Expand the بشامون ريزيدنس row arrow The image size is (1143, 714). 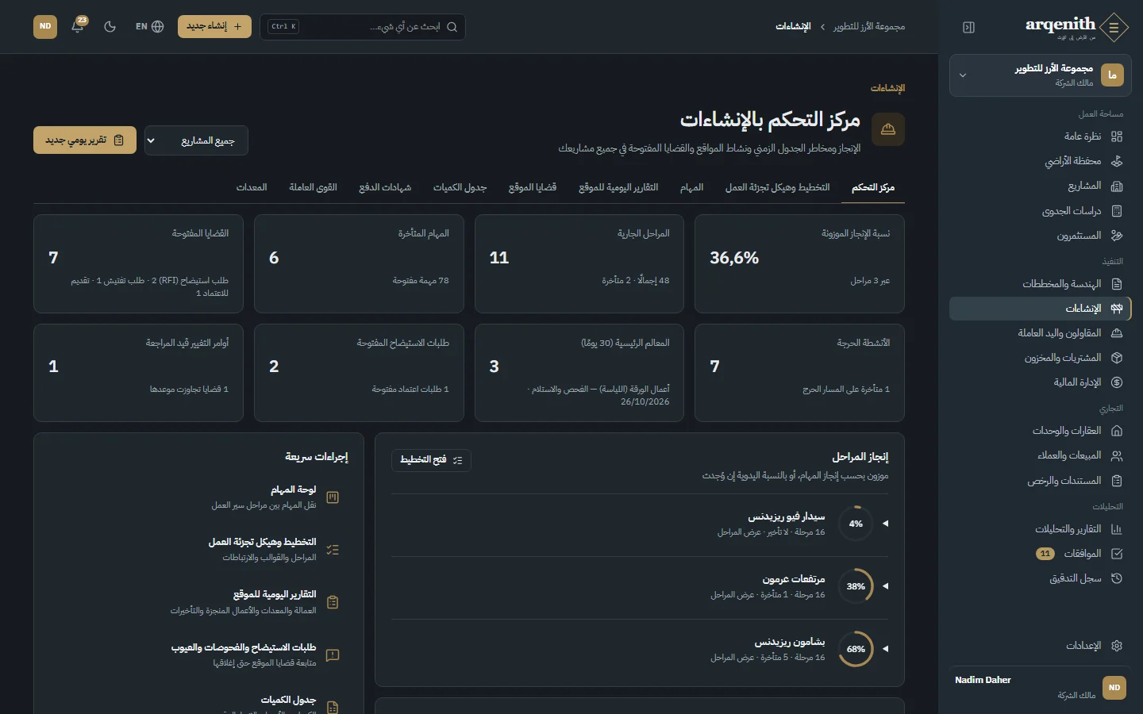(885, 649)
